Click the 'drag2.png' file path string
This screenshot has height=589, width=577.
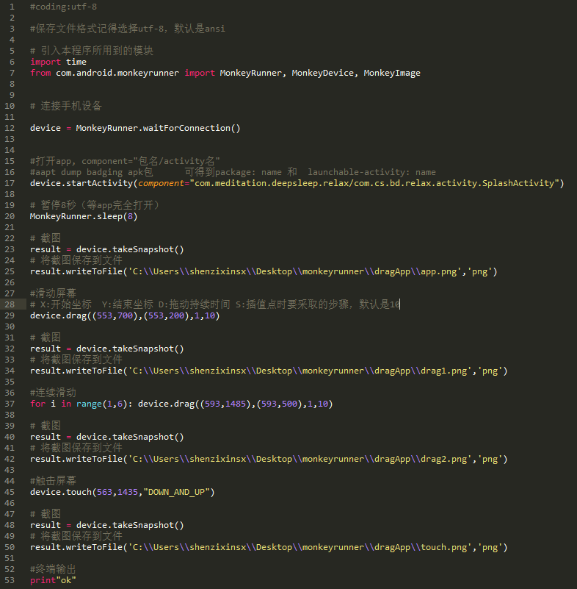coord(300,459)
